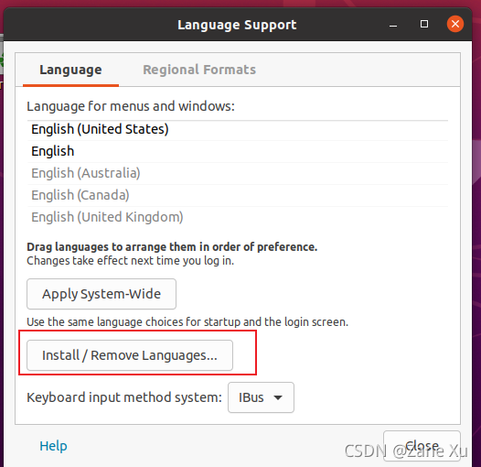
Task: Click the 'Use the same language choices' text
Action: pyautogui.click(x=187, y=322)
